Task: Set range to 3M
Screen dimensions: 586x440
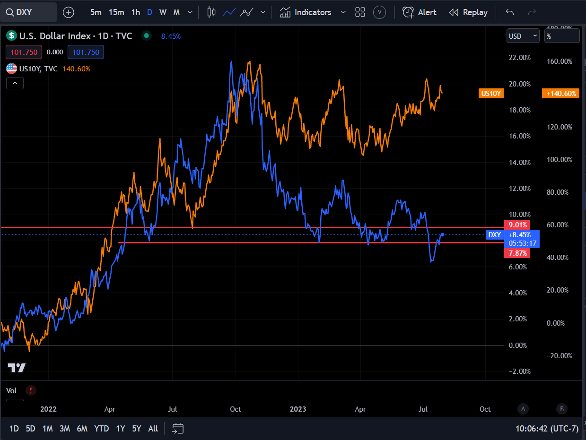Action: 65,429
